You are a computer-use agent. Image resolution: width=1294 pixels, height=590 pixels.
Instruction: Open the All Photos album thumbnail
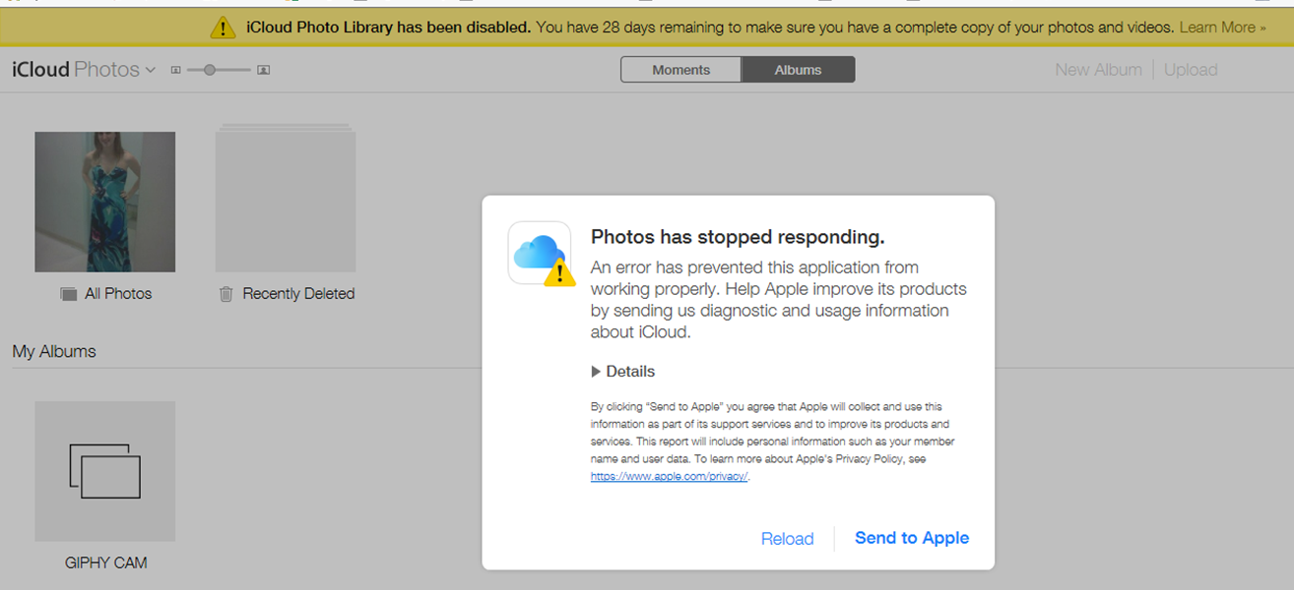click(x=105, y=202)
